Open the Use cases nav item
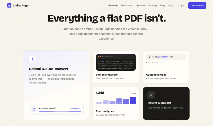Image resolution: width=213 pixels, height=126 pixels. 127,5
